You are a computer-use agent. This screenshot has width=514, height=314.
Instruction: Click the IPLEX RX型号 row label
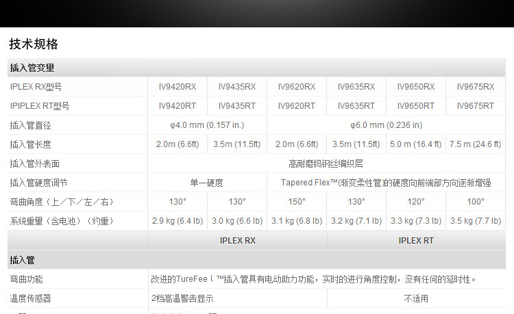click(x=36, y=87)
